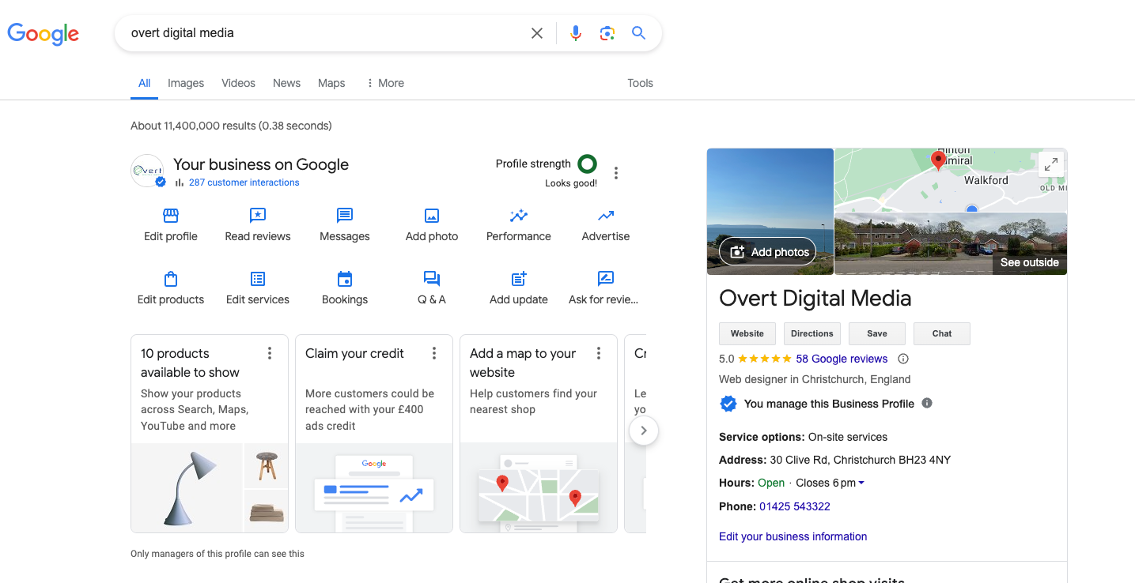Expand the map with fullscreen icon

(x=1050, y=164)
